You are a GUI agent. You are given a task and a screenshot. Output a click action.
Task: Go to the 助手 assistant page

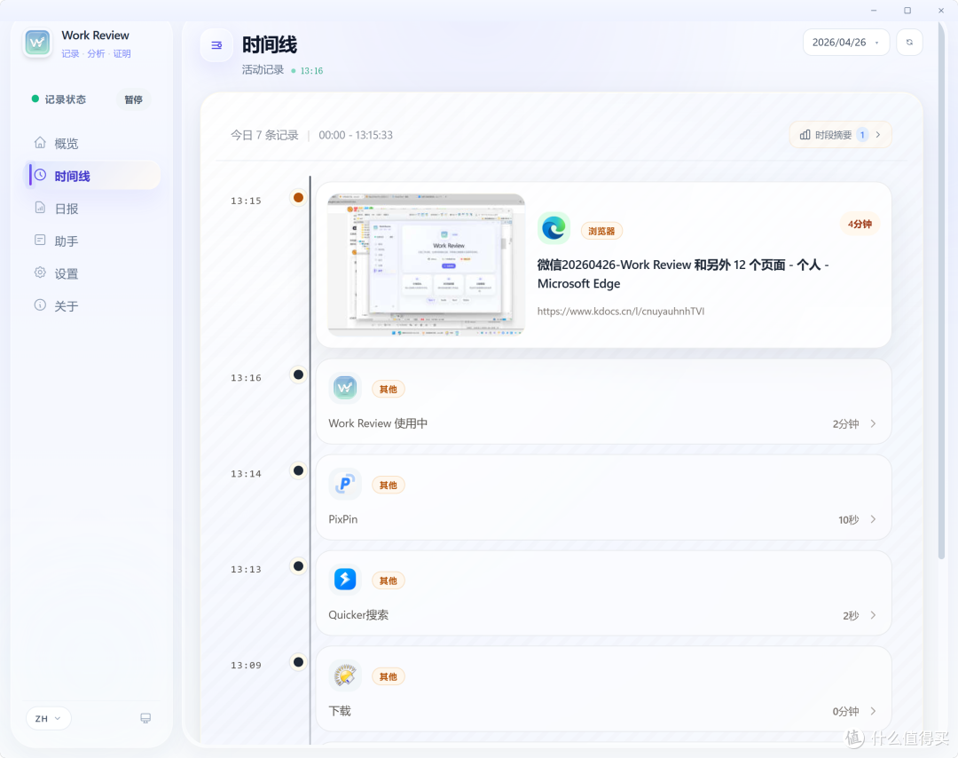click(91, 241)
